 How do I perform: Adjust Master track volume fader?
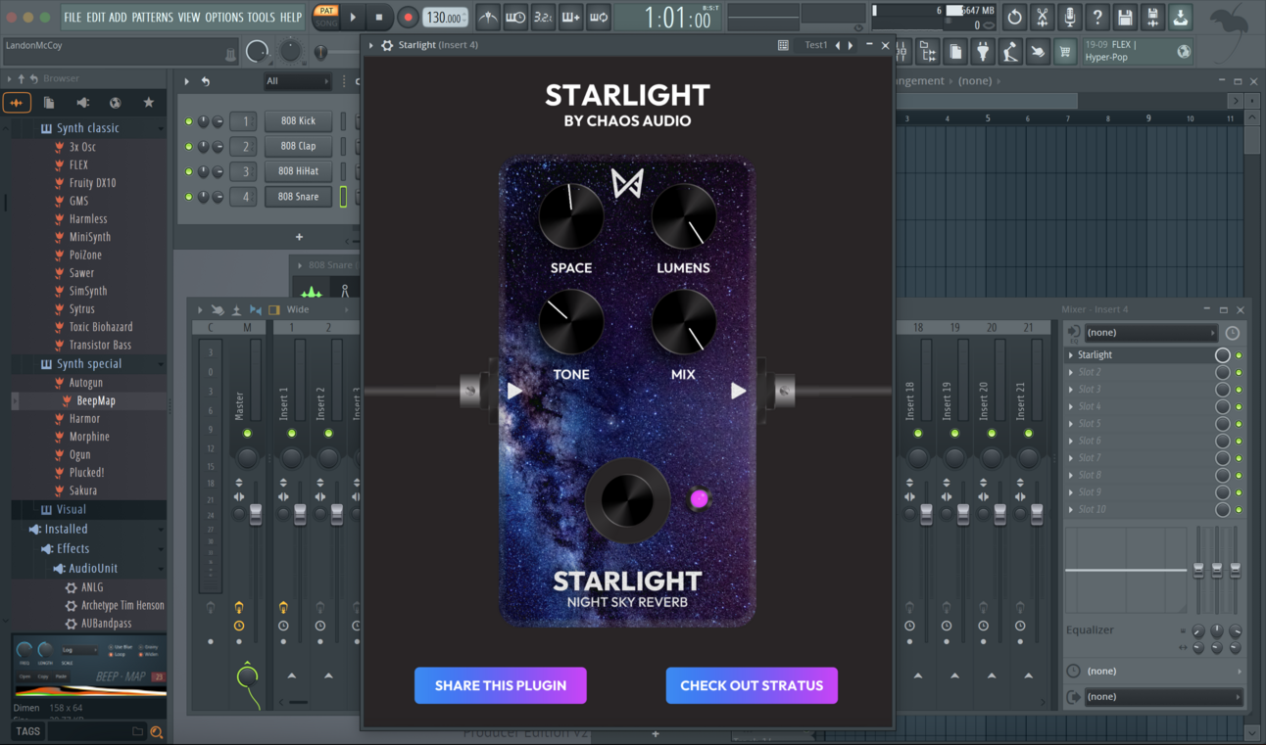256,515
